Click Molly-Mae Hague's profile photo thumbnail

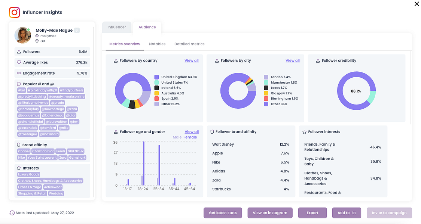tap(23, 35)
